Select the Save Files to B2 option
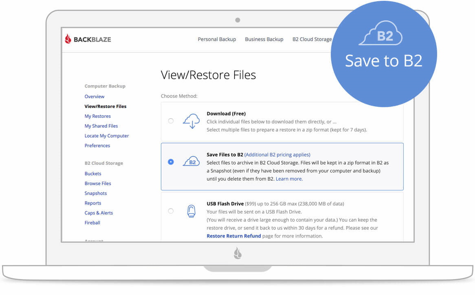This screenshot has width=475, height=295. click(171, 161)
